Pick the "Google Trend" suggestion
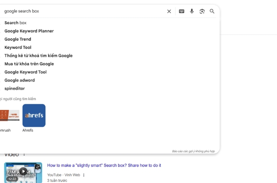Image resolution: width=277 pixels, height=183 pixels. 18,39
